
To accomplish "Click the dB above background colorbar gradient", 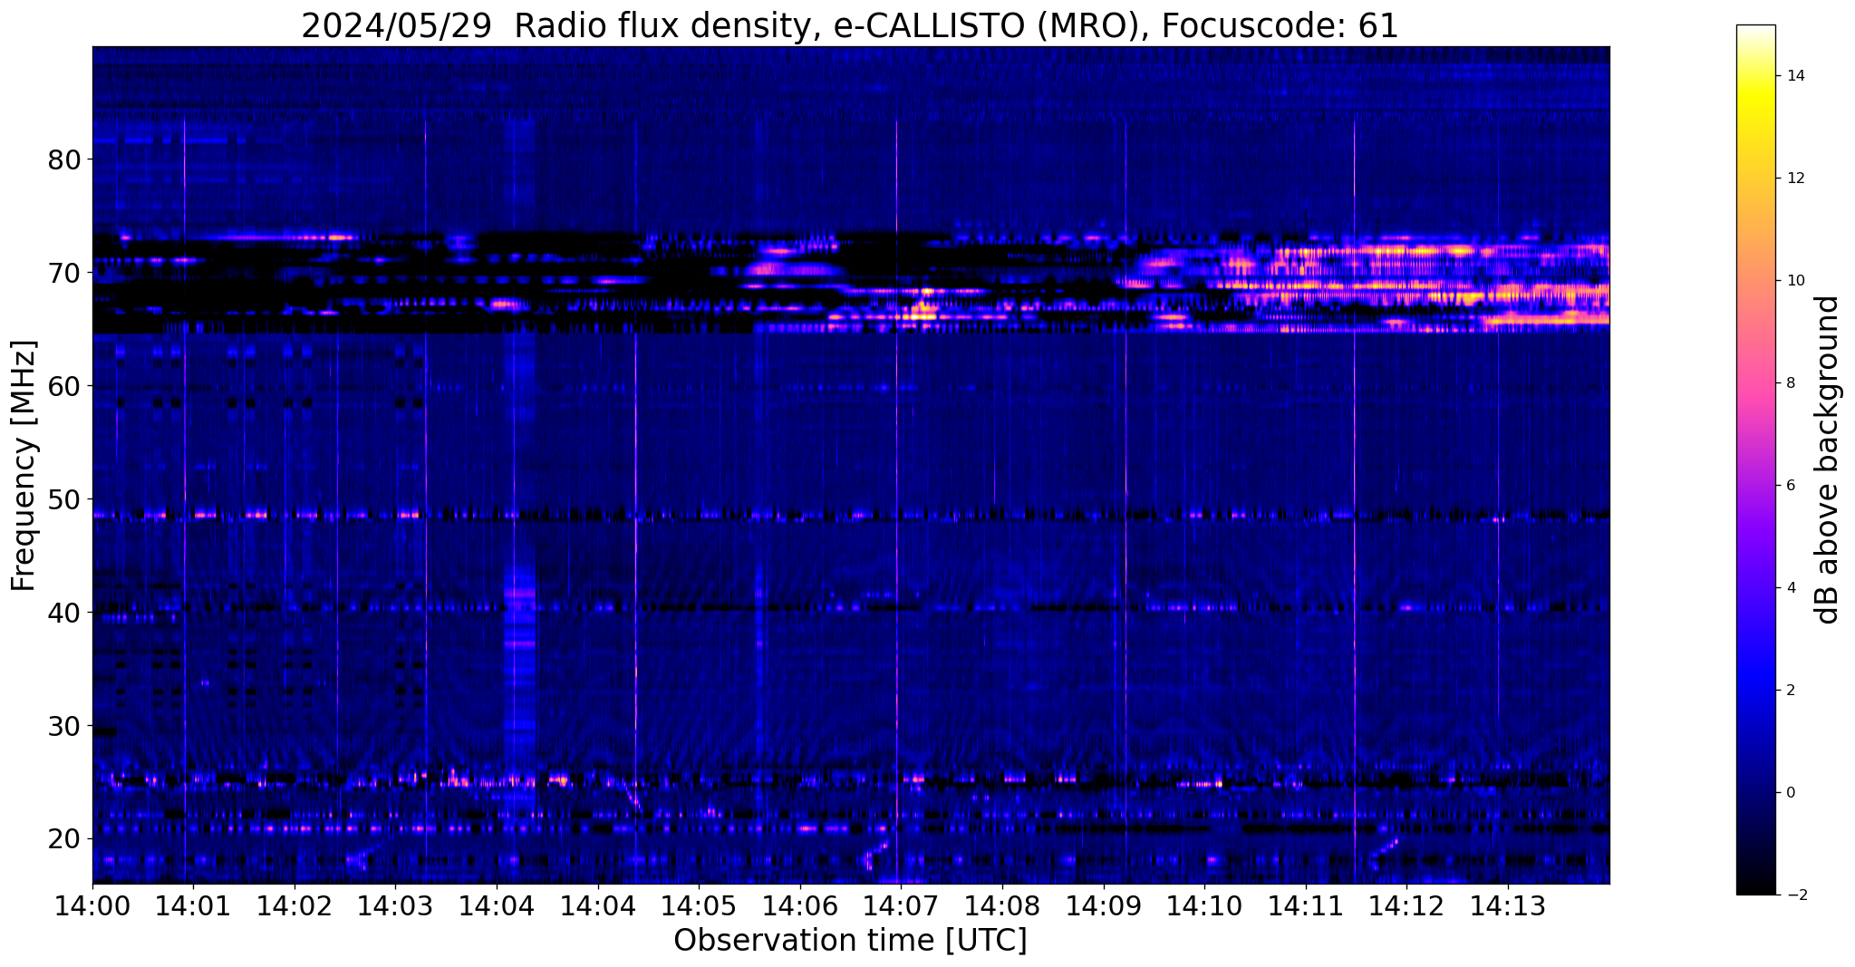I will pyautogui.click(x=1755, y=459).
